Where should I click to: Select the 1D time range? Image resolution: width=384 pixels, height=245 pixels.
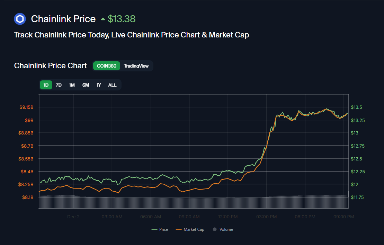[x=46, y=85]
